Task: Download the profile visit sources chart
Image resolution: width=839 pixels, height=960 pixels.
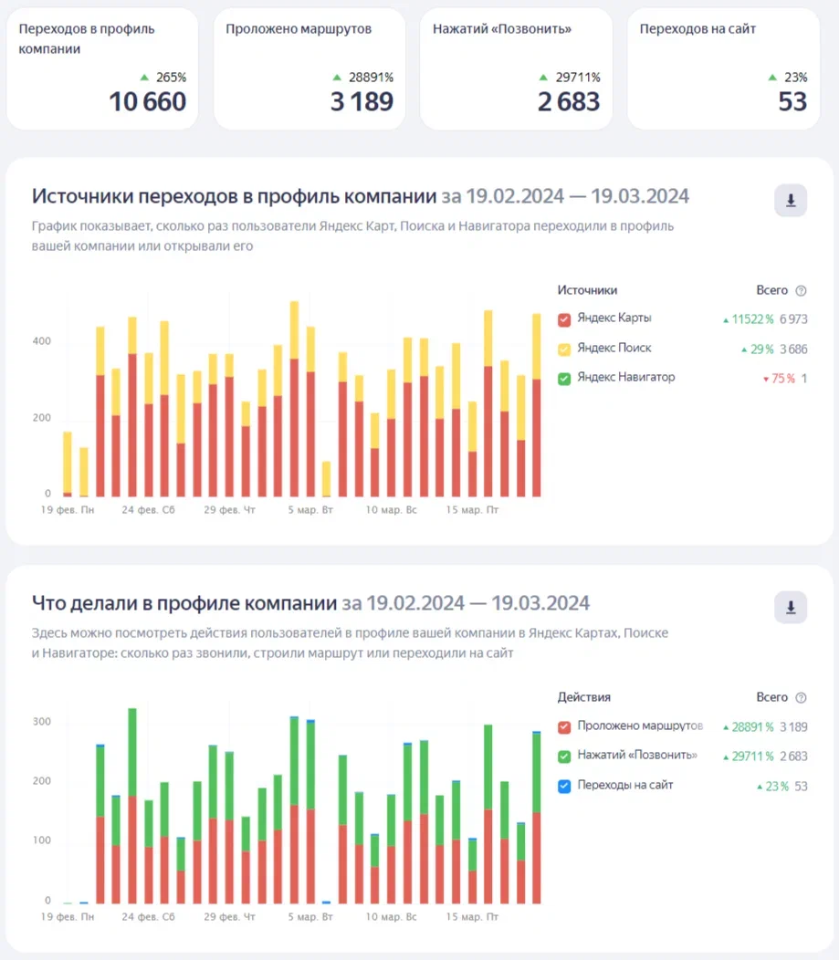Action: (x=790, y=201)
